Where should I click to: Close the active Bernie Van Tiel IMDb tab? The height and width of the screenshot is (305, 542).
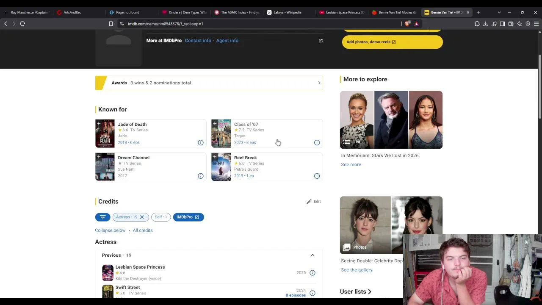click(x=468, y=12)
